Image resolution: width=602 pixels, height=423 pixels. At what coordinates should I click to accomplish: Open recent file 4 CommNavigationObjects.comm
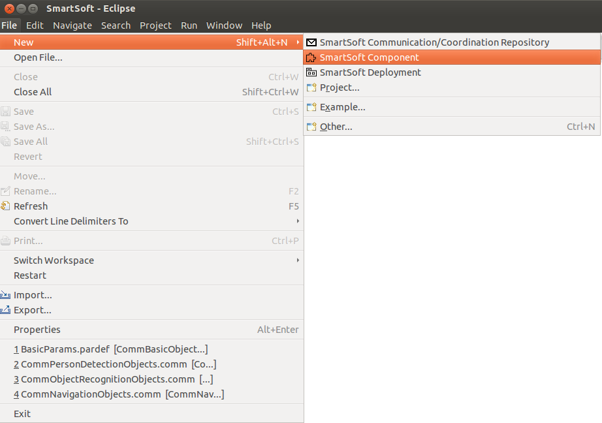151,394
